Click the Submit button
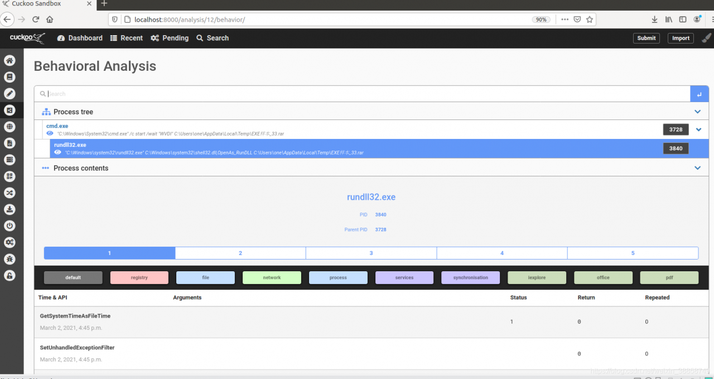The width and height of the screenshot is (714, 379). tap(647, 38)
